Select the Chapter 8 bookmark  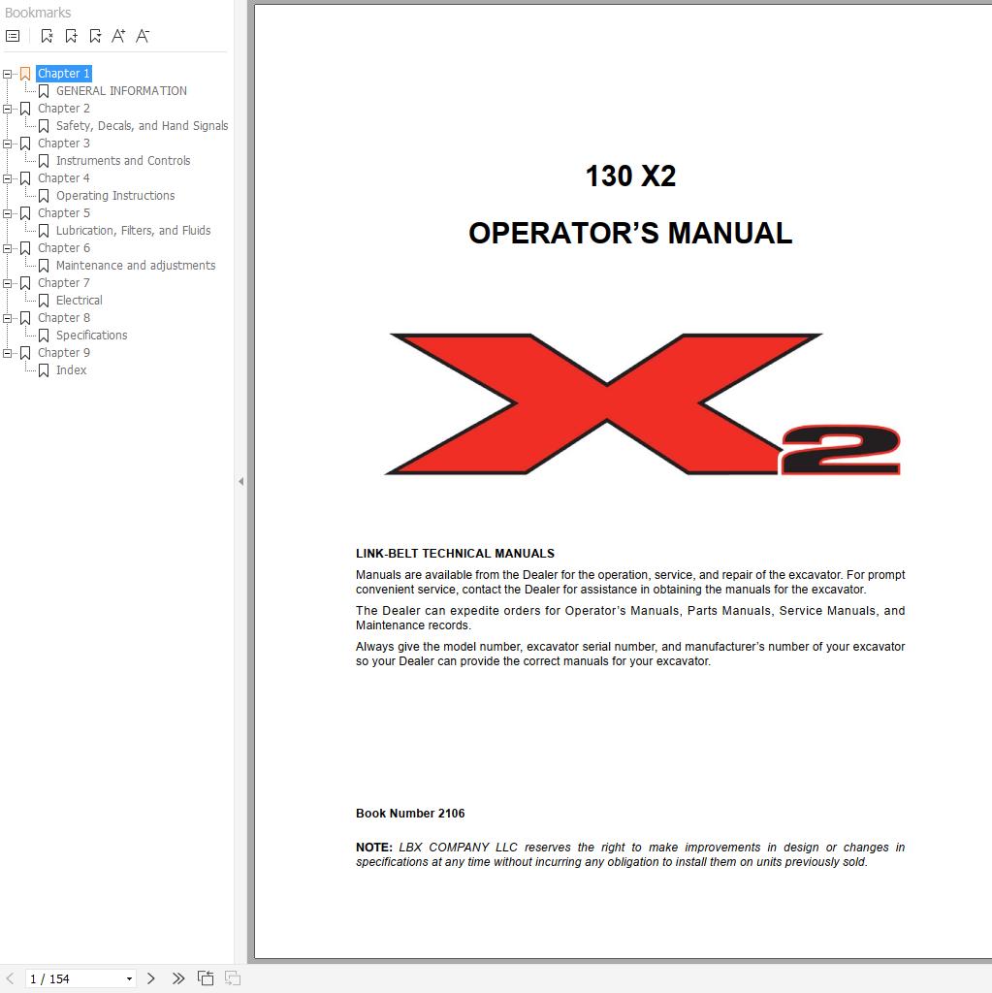63,317
